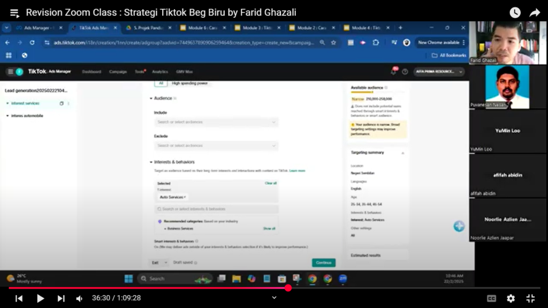Switch to the Module 2 tab
Screen dimensions: 548x308
[x=312, y=28]
